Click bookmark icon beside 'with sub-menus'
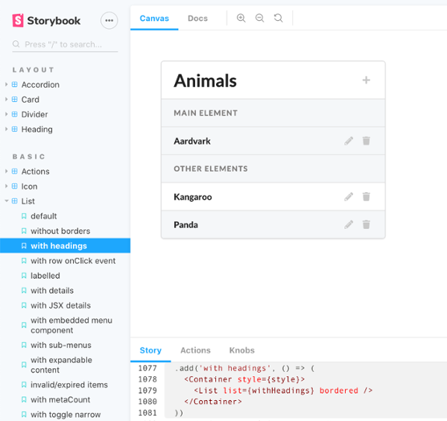This screenshot has width=447, height=421. pos(24,345)
